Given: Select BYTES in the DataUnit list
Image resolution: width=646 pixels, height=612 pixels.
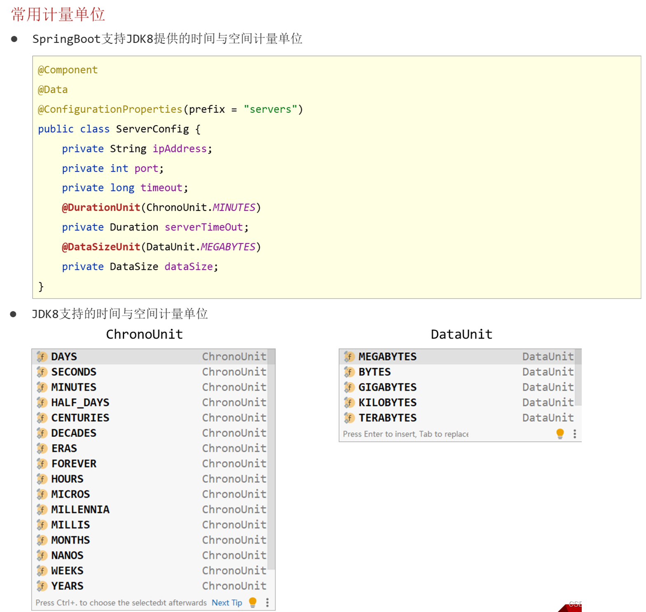Looking at the screenshot, I should tap(457, 371).
